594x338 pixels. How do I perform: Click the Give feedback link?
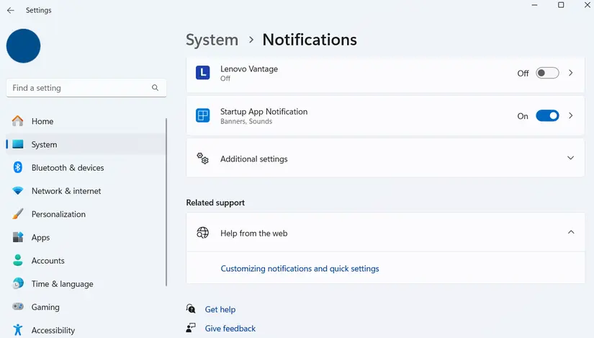coord(230,329)
